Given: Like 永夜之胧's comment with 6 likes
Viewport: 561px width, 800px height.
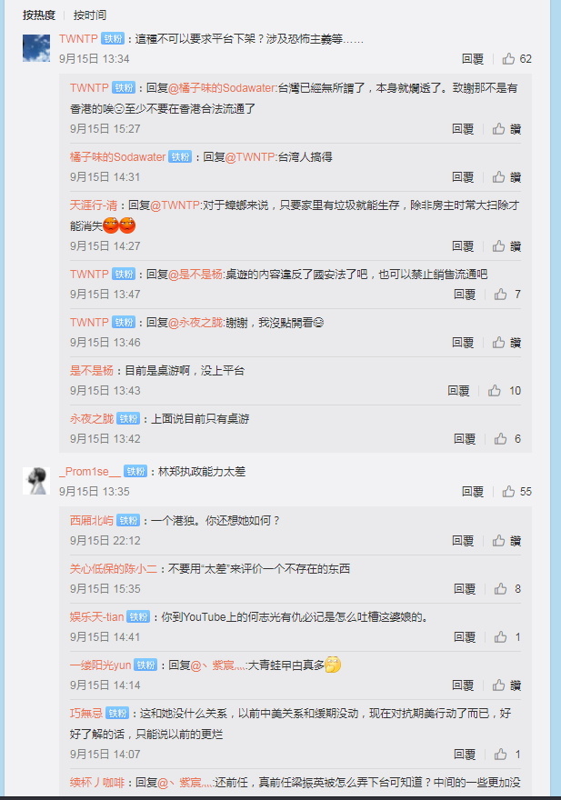Looking at the screenshot, I should pos(500,439).
